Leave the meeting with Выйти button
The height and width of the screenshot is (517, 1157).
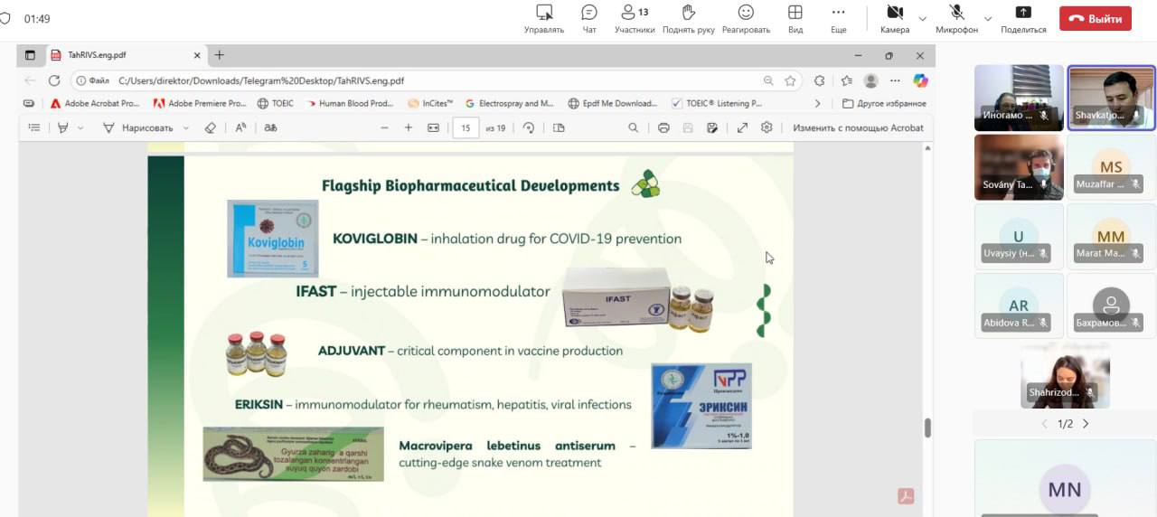click(x=1095, y=18)
